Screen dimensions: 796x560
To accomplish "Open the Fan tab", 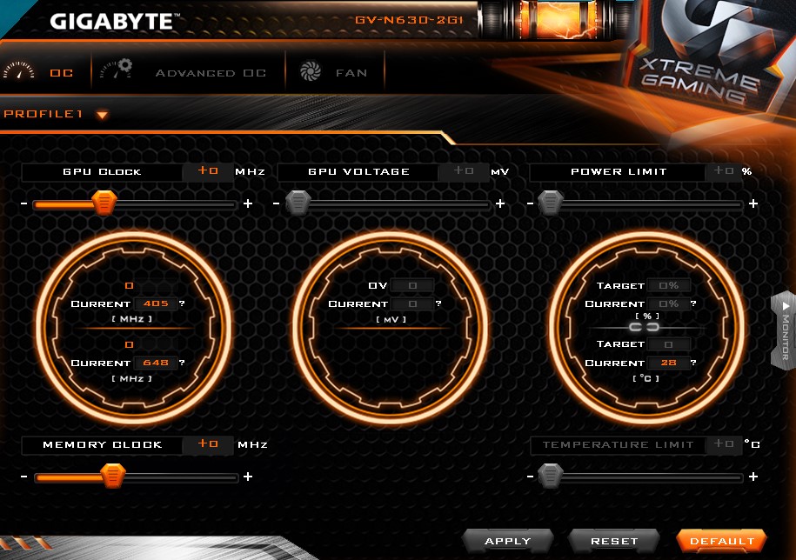I will [351, 73].
